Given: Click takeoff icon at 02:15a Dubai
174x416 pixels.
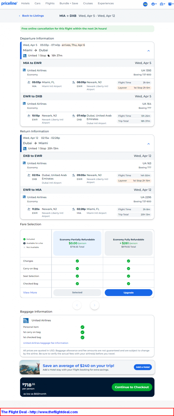Looking at the screenshot, I should click(x=29, y=175).
